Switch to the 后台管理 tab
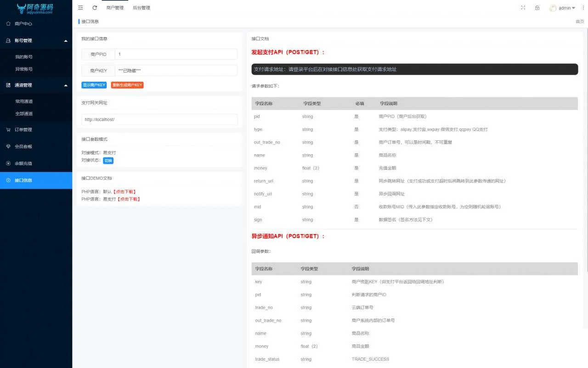Screen dimensions: 588x368 141,8
